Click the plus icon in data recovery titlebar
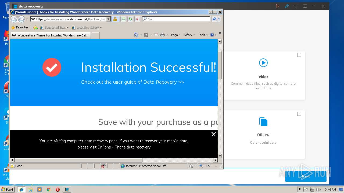This screenshot has width=344, height=193. [x=296, y=6]
